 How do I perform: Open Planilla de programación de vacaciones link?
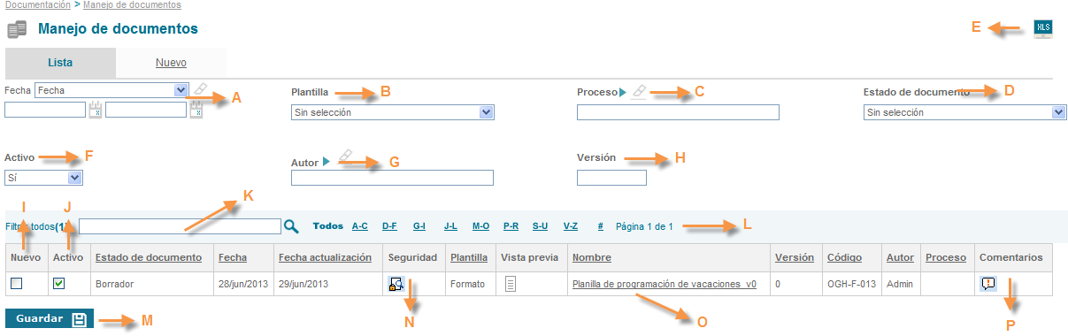[x=665, y=284]
